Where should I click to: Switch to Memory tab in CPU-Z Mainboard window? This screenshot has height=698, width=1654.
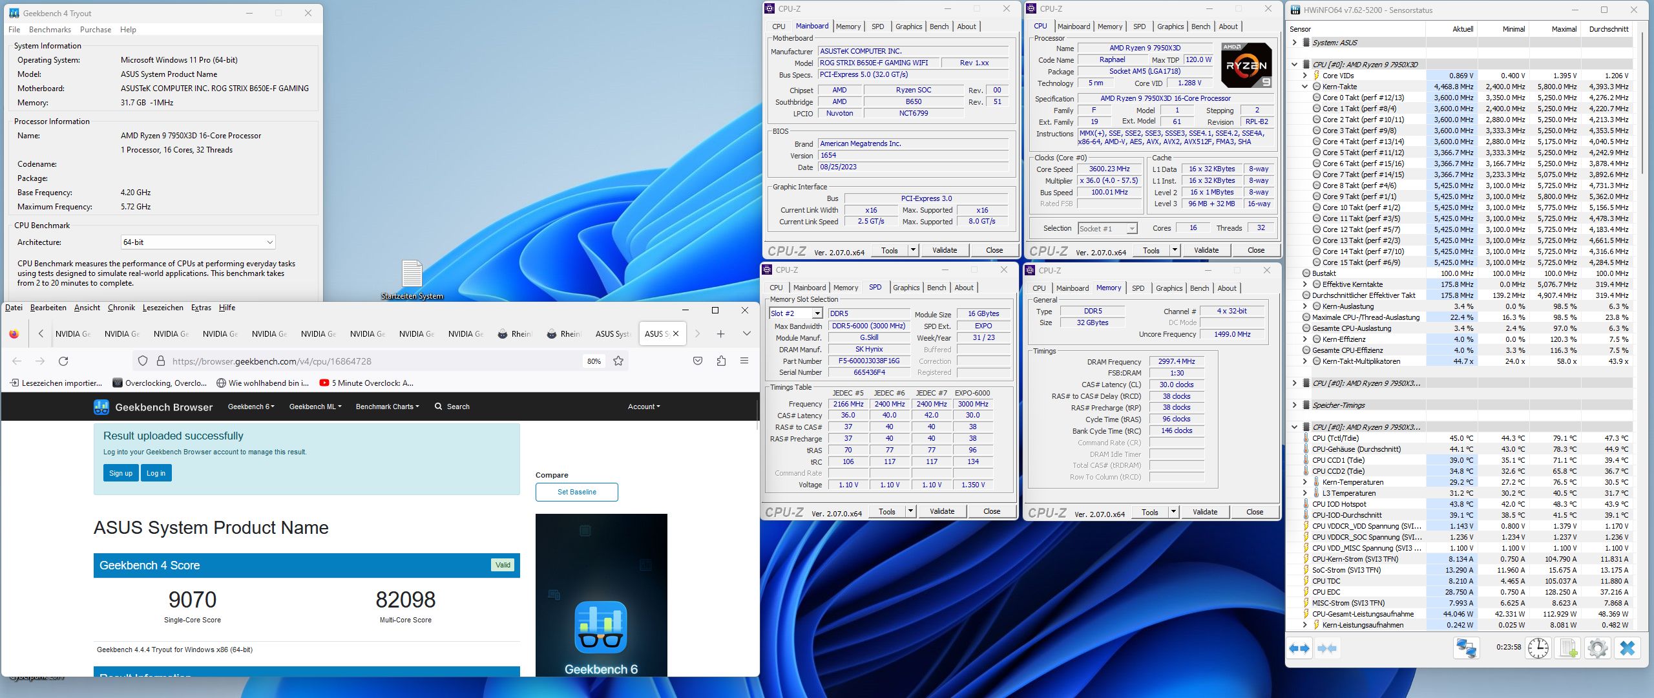tap(848, 26)
